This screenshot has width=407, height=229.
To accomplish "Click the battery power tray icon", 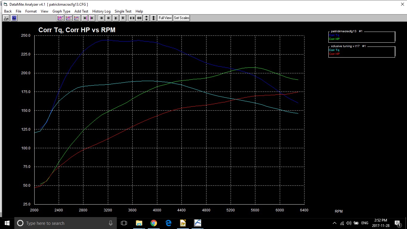I will point(356,223).
